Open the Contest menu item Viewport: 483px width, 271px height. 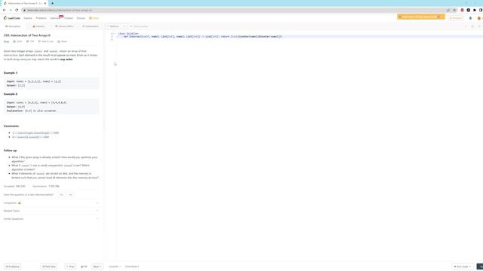(x=69, y=18)
